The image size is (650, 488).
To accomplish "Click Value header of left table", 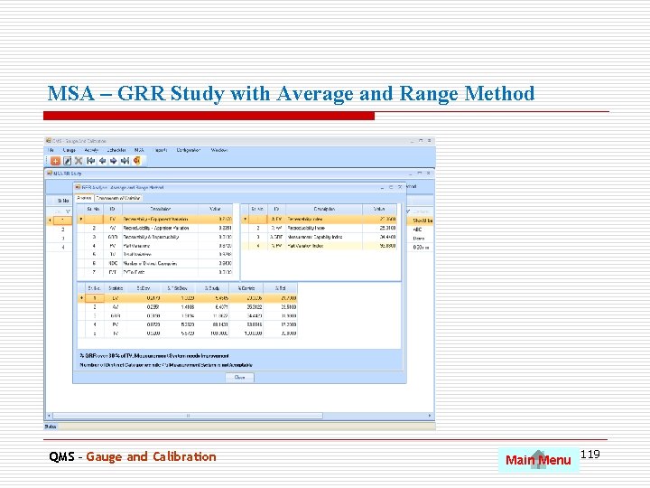I will coord(215,209).
